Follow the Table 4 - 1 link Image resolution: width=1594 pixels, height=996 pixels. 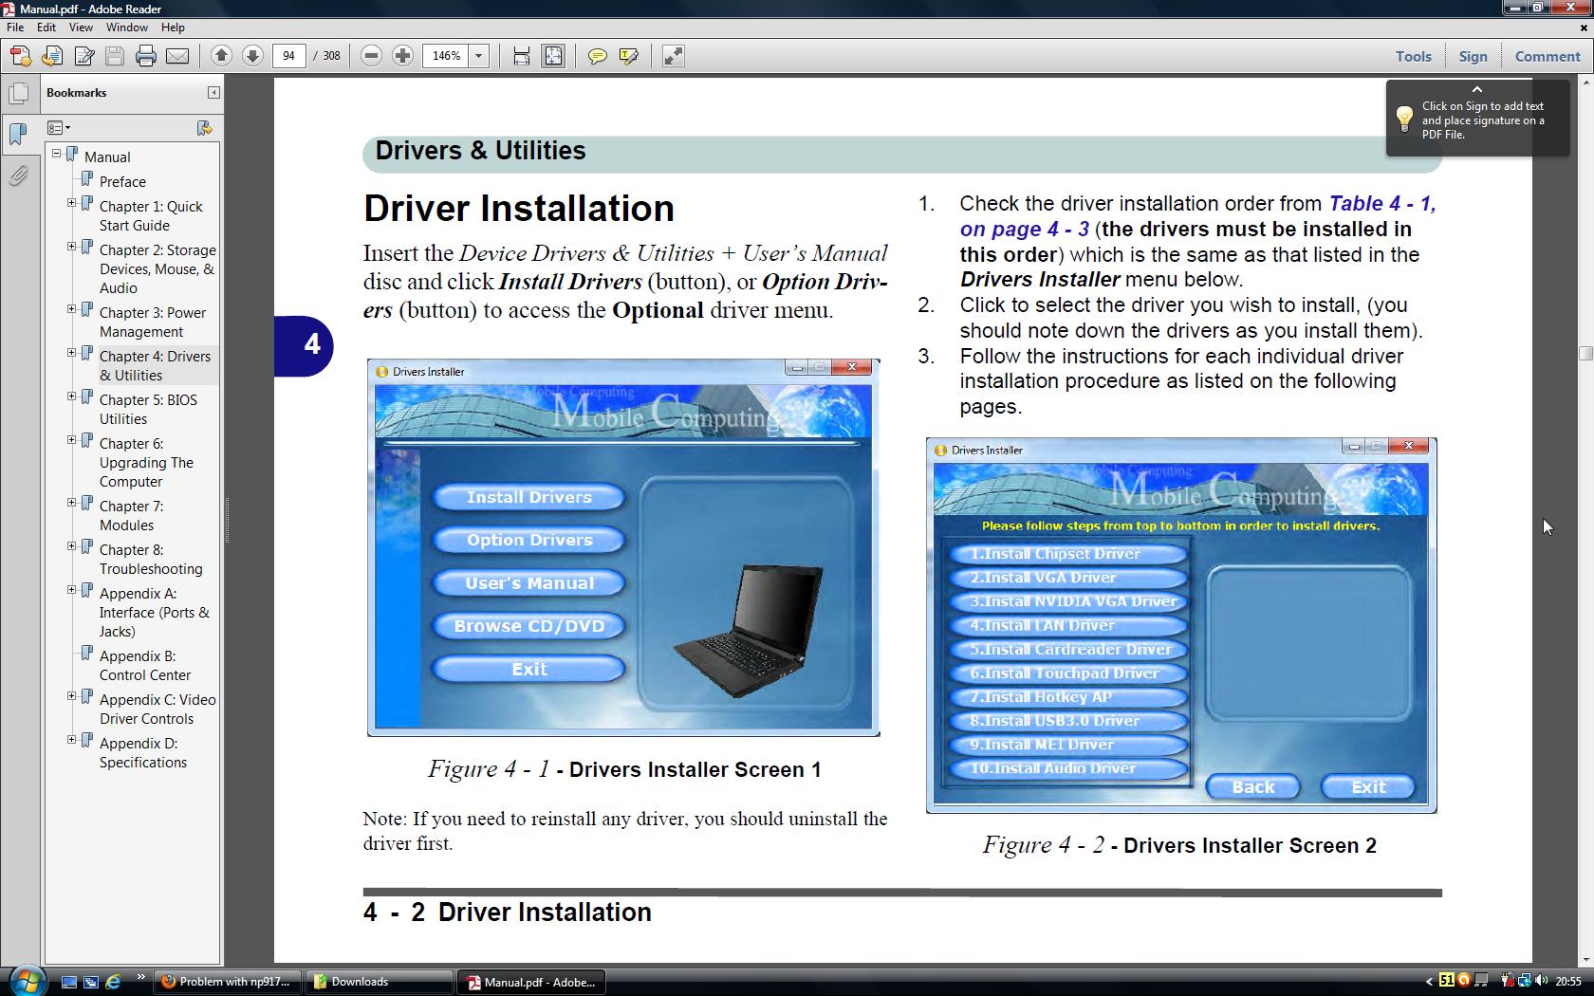pos(1381,204)
